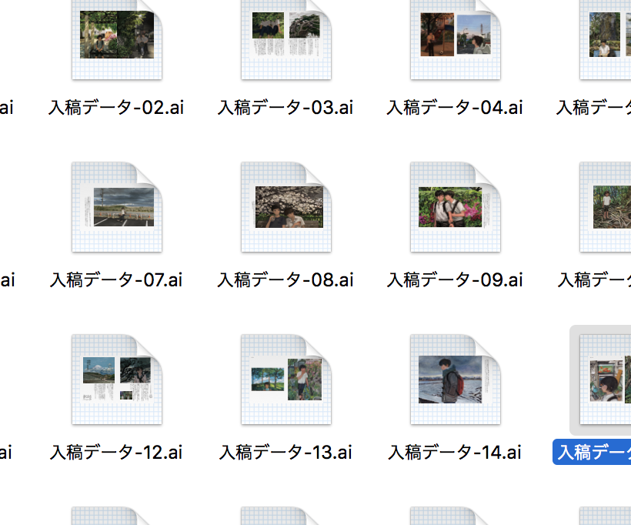Select the 入稿データ-08.ai file icon
Viewport: 631px width, 525px height.
286,207
